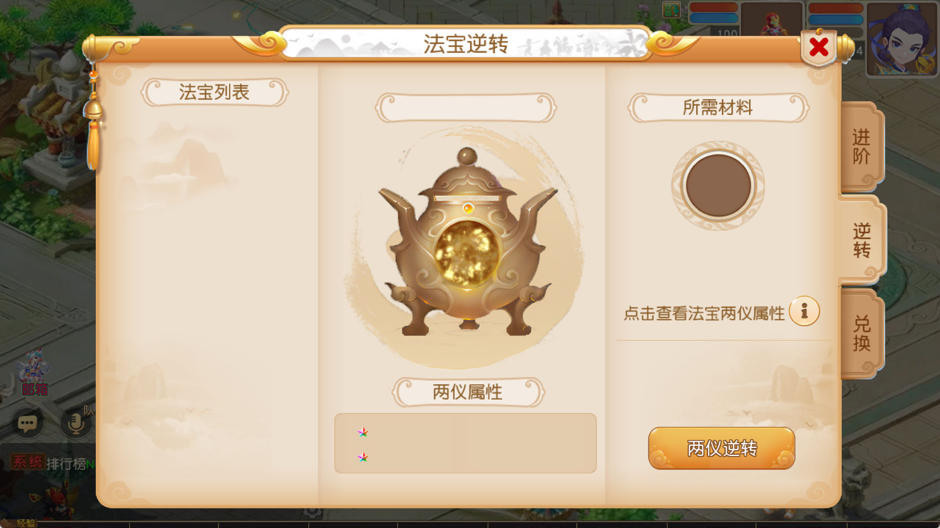
Task: Select the empty material slot circle
Action: tap(718, 185)
